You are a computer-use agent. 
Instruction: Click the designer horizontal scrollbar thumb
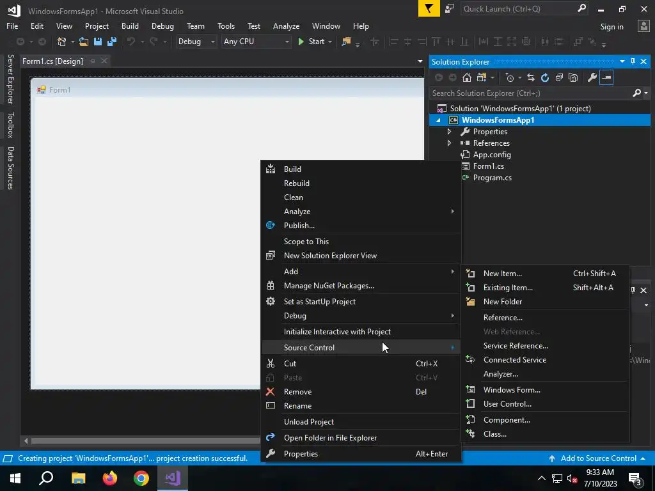146,440
